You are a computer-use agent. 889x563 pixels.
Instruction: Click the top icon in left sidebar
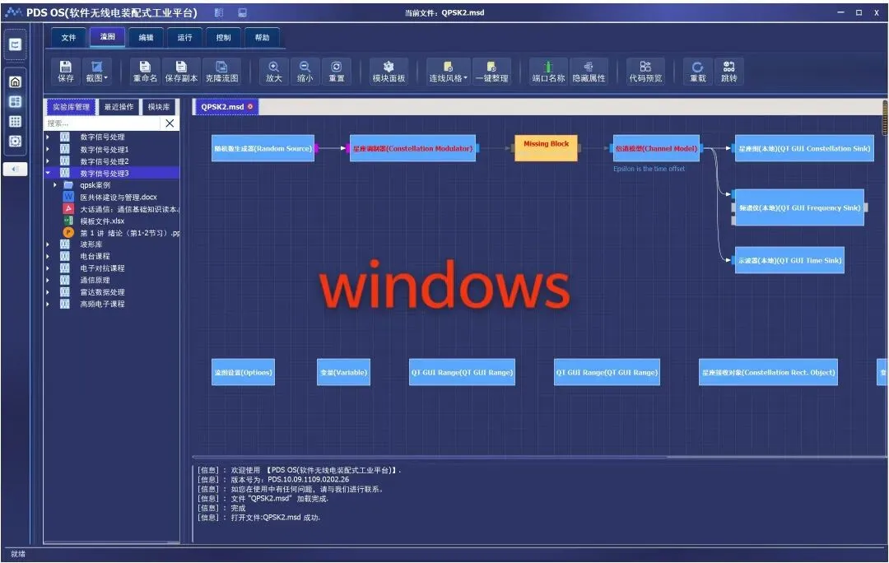(x=16, y=44)
